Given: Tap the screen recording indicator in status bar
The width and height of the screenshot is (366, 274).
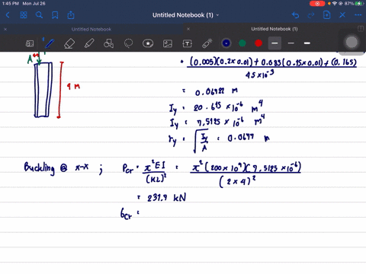Looking at the screenshot, I should coord(317,4).
